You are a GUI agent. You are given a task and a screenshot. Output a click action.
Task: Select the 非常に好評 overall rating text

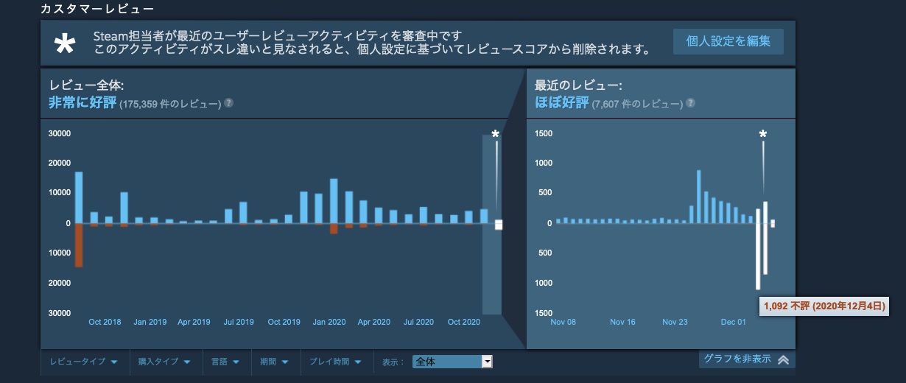click(x=82, y=102)
